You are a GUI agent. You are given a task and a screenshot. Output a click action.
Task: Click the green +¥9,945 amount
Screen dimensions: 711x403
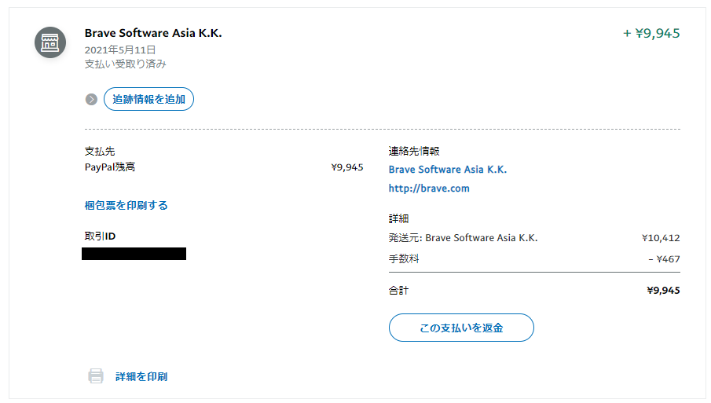pyautogui.click(x=651, y=33)
